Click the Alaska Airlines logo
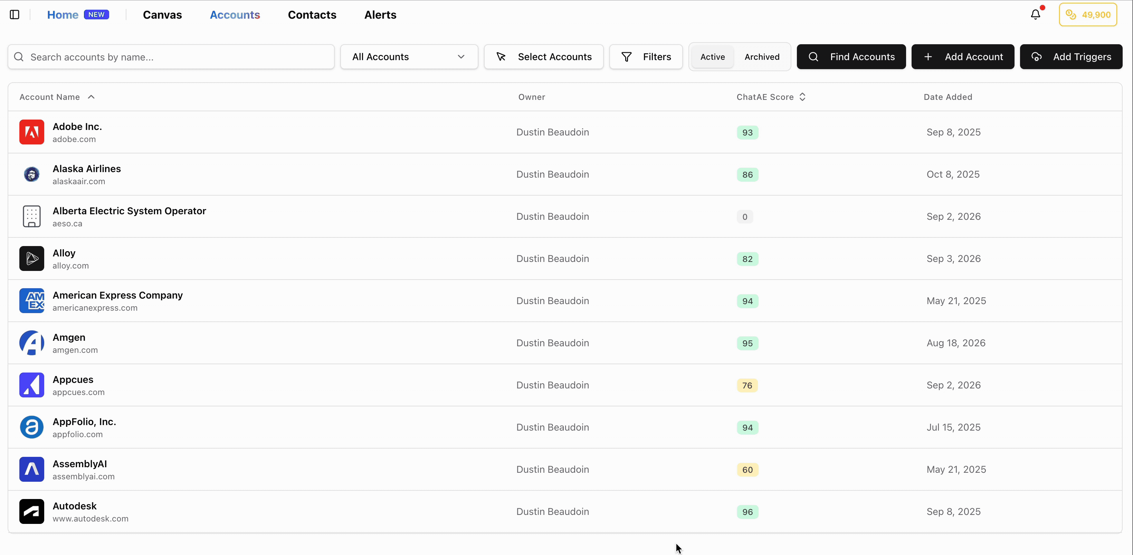1133x555 pixels. pyautogui.click(x=32, y=174)
